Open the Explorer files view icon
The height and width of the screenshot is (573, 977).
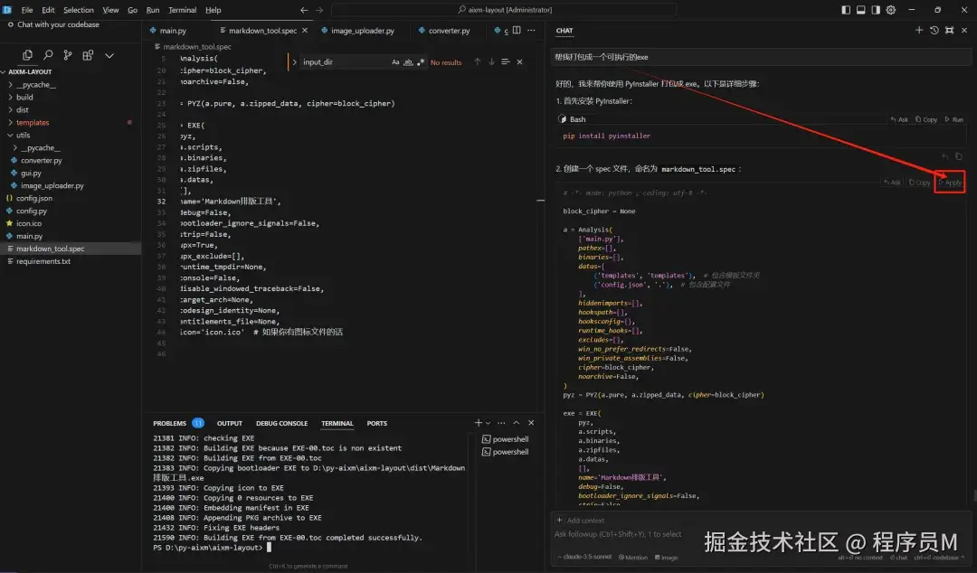[27, 55]
